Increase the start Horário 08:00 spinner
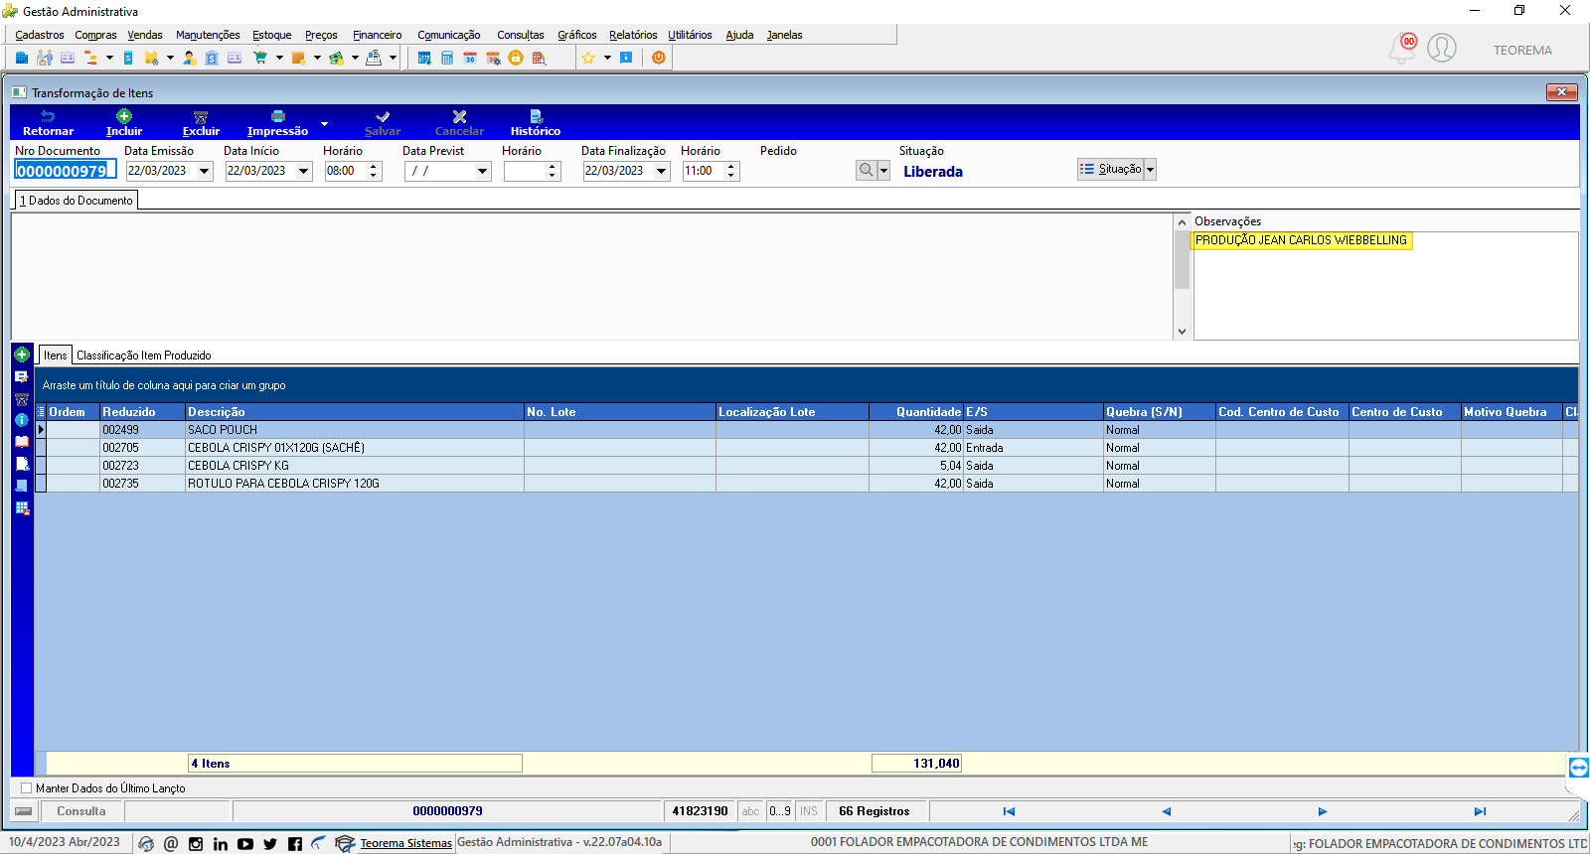1590x854 pixels. pos(374,166)
